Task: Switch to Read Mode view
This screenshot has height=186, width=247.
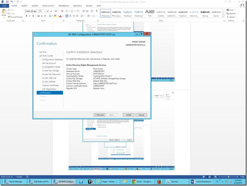Action: pos(204,177)
